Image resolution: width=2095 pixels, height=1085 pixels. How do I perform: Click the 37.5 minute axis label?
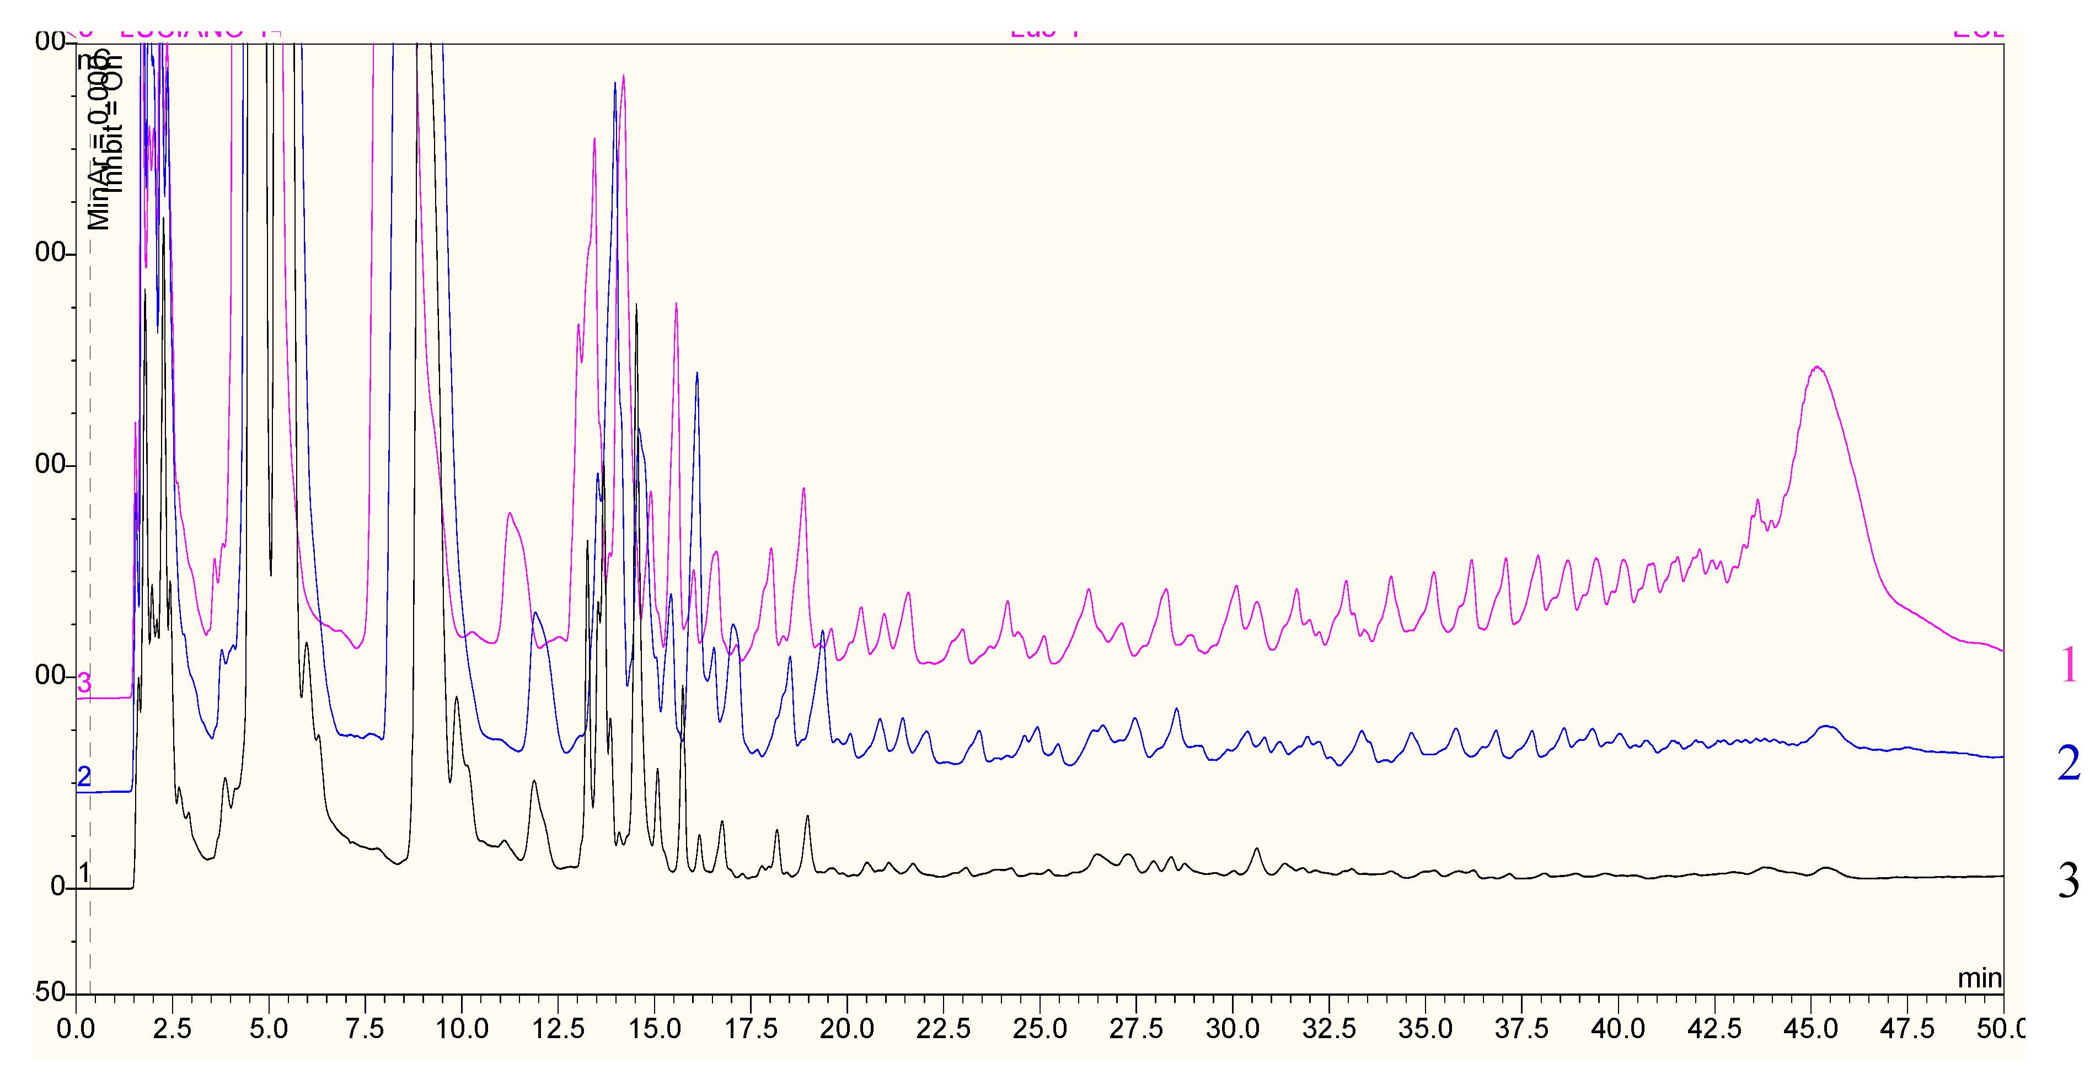[x=1521, y=1029]
